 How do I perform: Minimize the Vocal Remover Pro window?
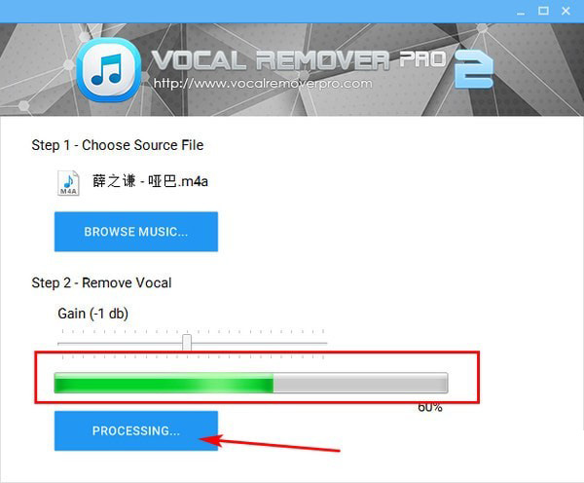point(521,12)
